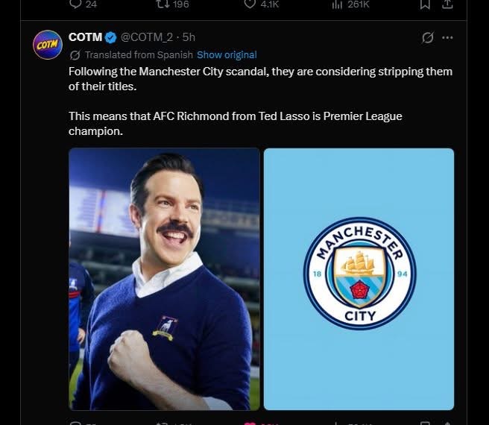Bookmark the upper tweet

tap(425, 4)
